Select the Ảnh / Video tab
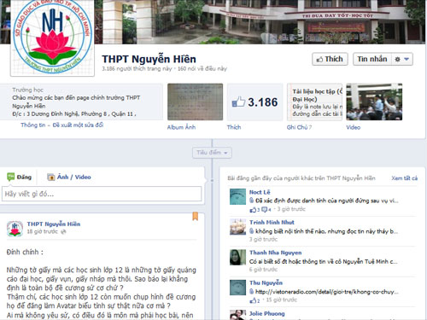The height and width of the screenshot is (320, 427). click(69, 177)
